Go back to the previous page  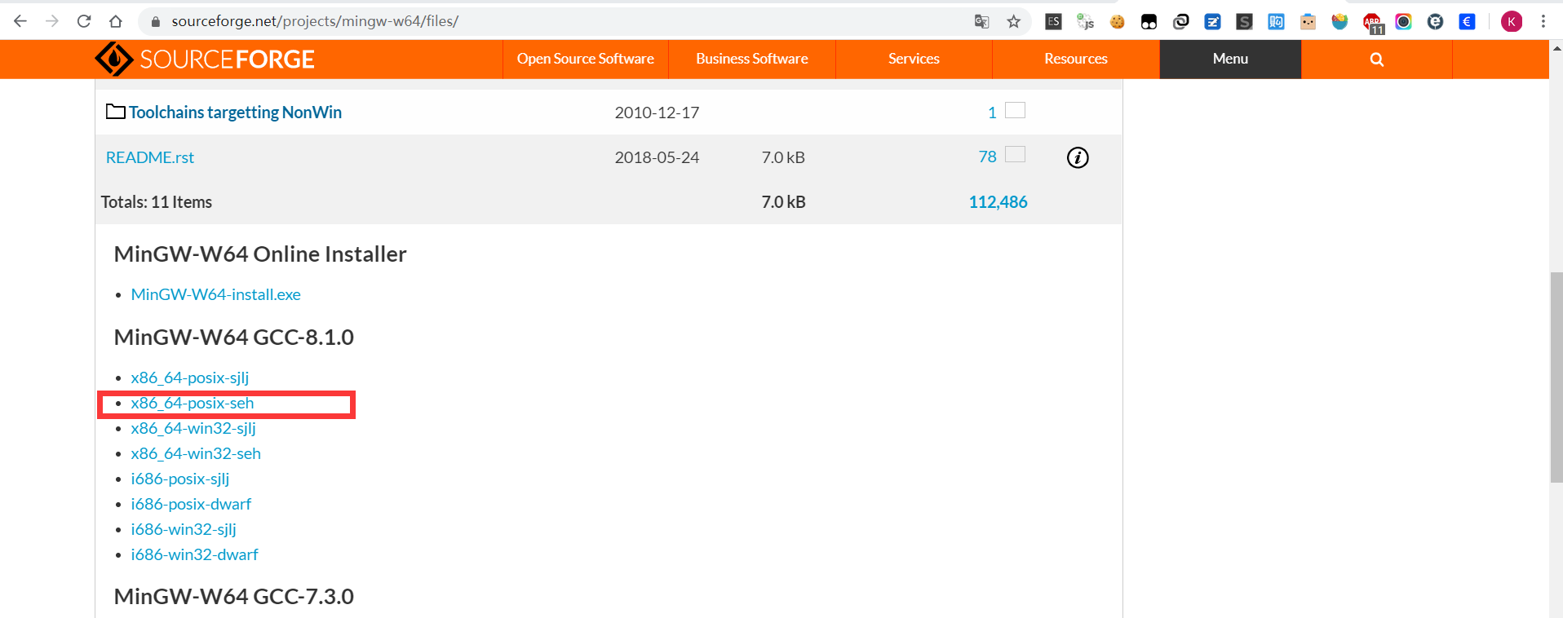click(20, 21)
